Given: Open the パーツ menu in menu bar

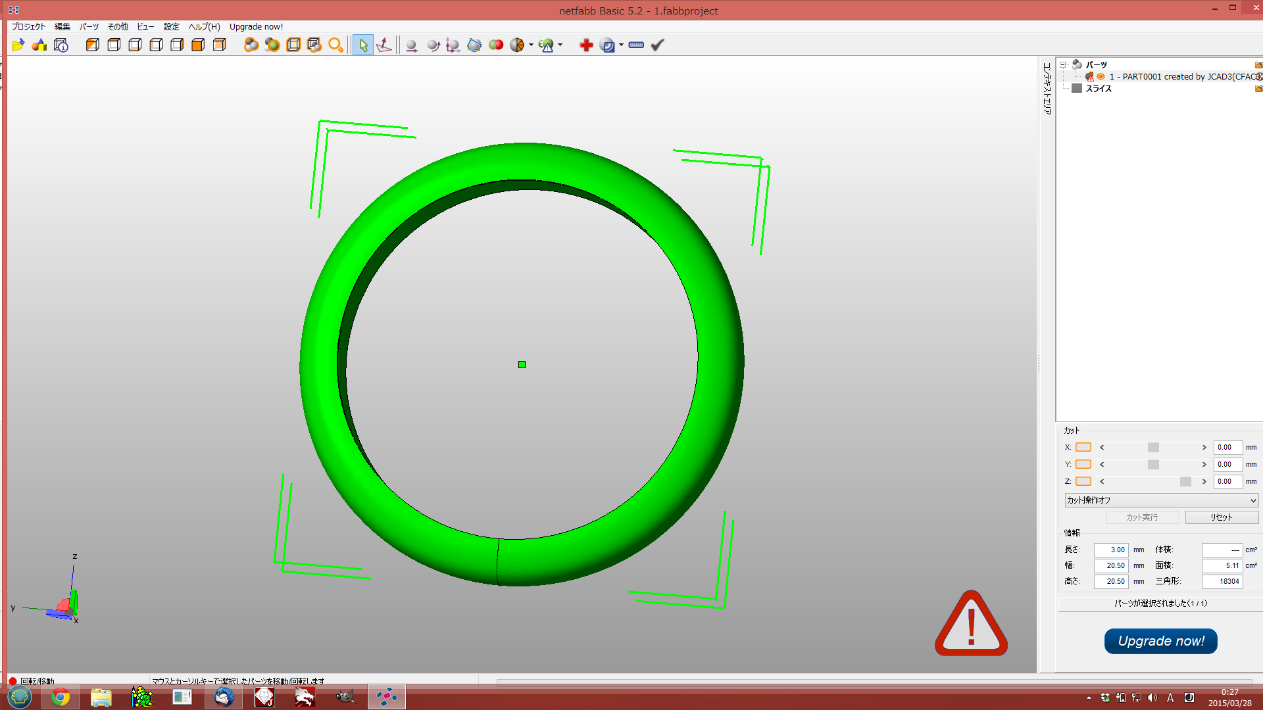Looking at the screenshot, I should (89, 27).
